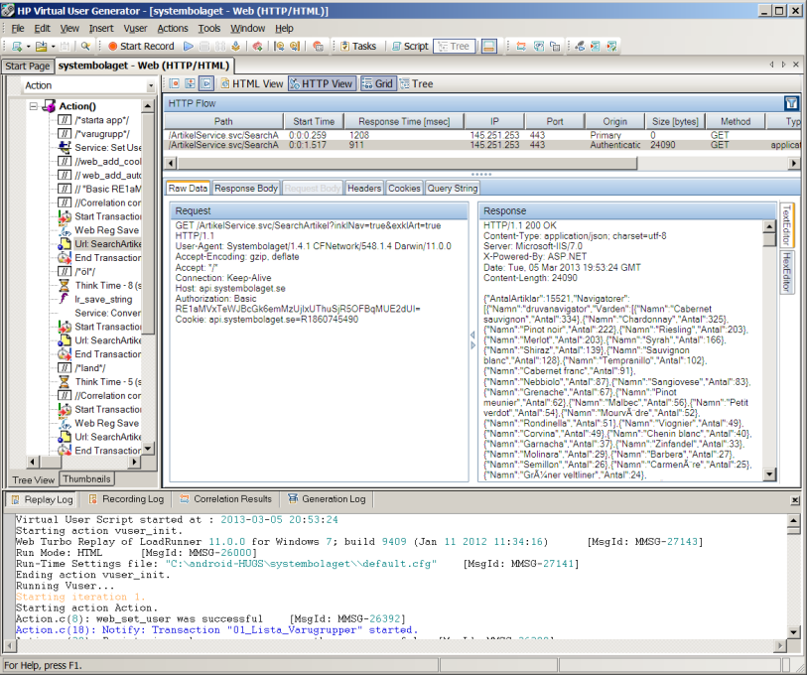Collapse the Action() tree node
This screenshot has width=807, height=675.
[x=34, y=106]
